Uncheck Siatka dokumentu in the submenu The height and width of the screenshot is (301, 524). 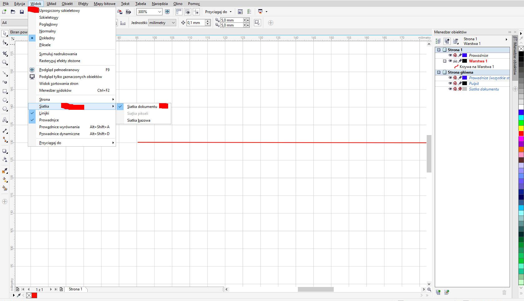(142, 107)
